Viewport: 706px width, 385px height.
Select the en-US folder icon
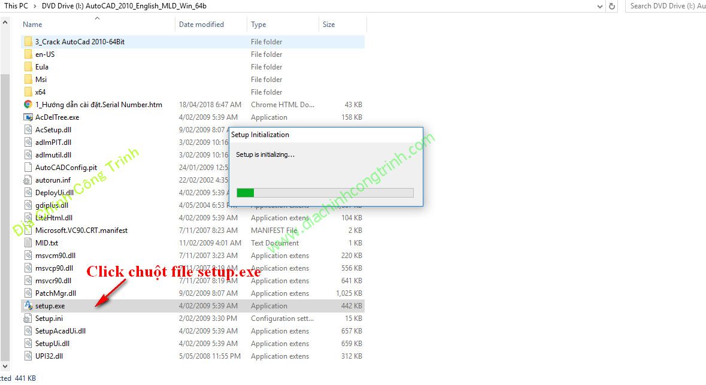(28, 54)
